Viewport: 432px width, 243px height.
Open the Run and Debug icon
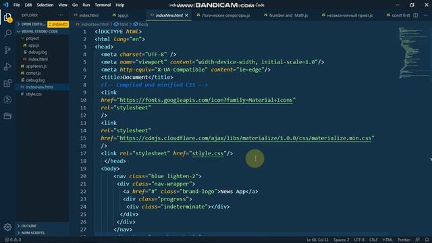pyautogui.click(x=7, y=66)
